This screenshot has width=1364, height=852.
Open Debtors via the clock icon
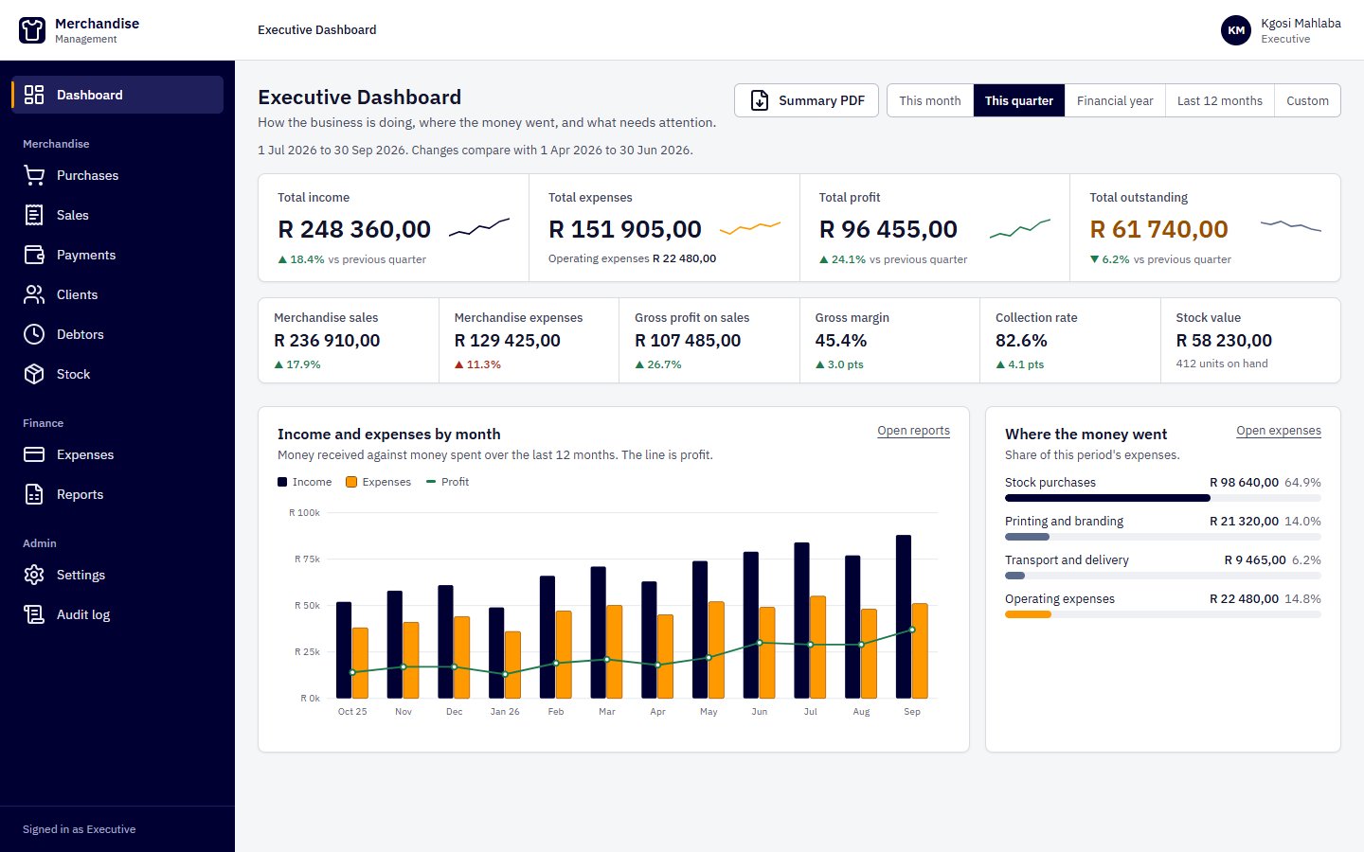(34, 334)
